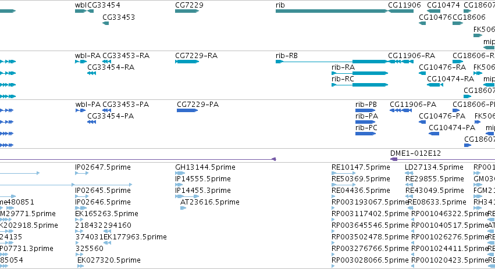Click the CG33453-RA transcript label

click(x=126, y=56)
